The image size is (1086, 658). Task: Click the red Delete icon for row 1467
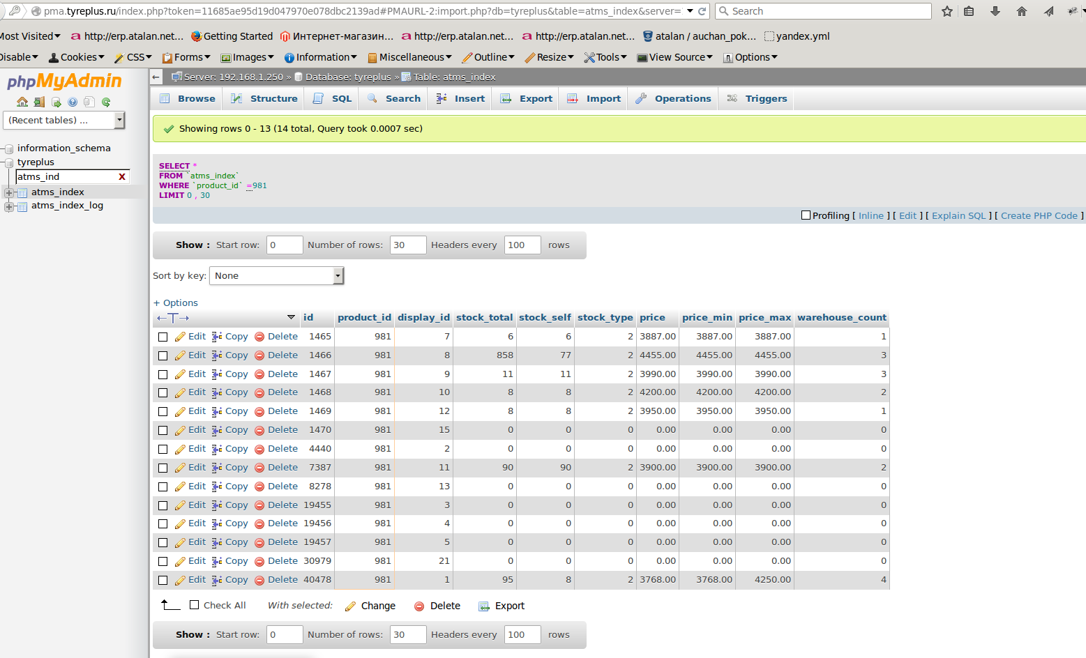click(x=259, y=374)
